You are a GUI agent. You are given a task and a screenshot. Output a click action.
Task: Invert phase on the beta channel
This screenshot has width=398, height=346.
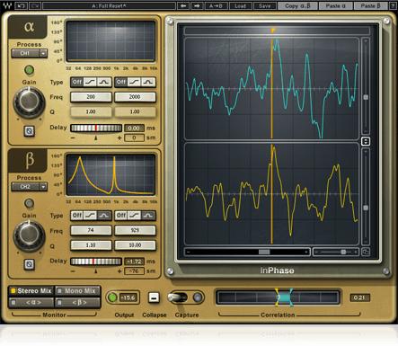pos(29,264)
